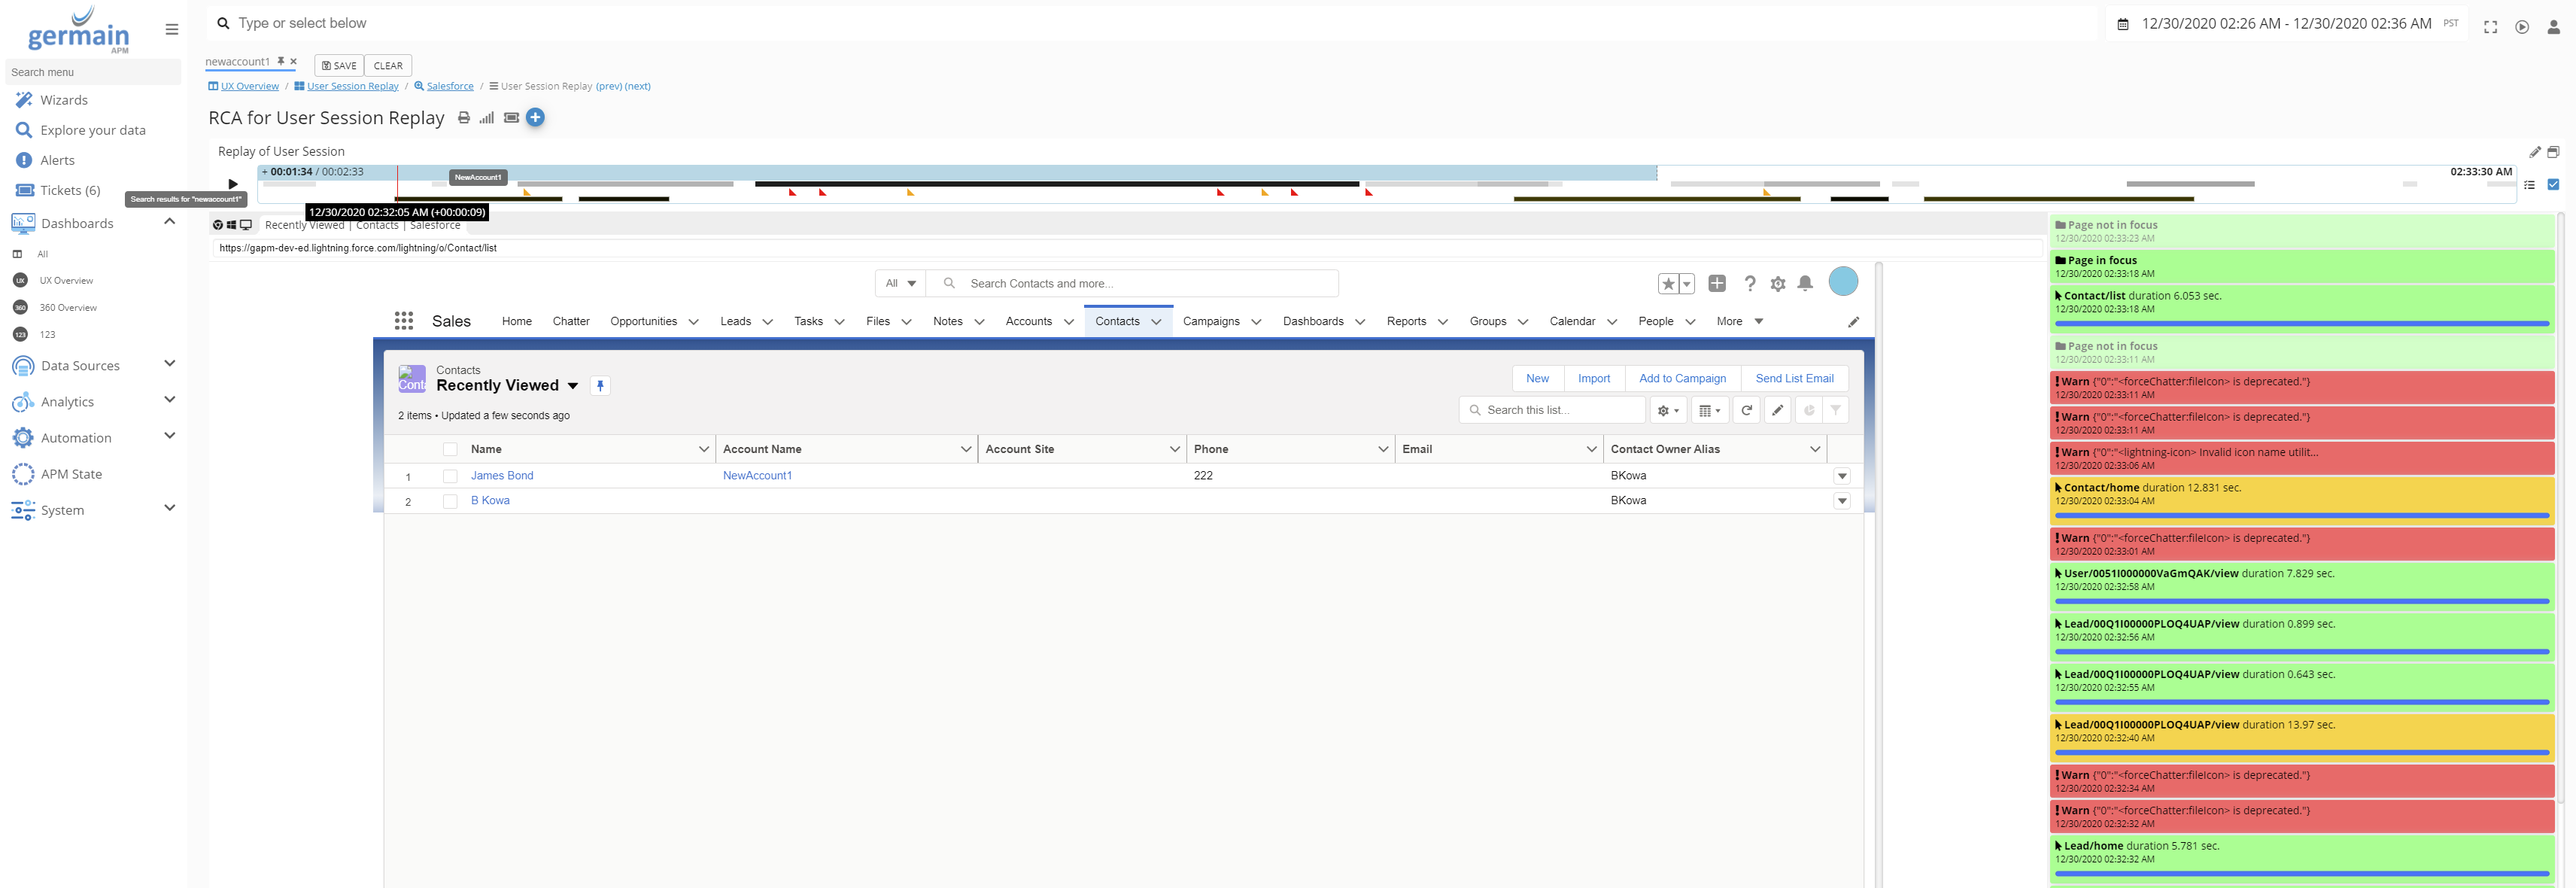Click the user profile icon top right
This screenshot has width=2576, height=888.
[x=2553, y=27]
